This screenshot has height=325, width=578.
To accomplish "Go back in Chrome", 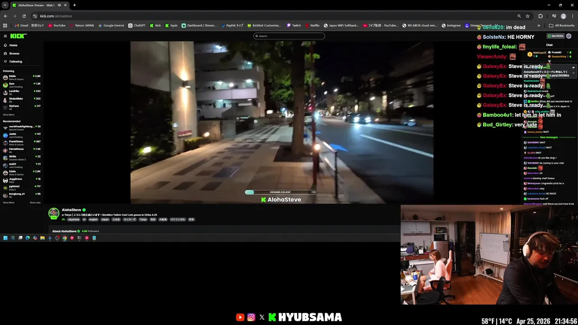I will (5, 16).
